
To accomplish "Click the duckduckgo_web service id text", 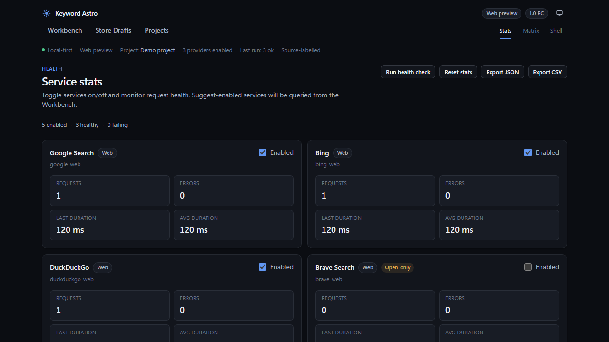I will [x=72, y=279].
